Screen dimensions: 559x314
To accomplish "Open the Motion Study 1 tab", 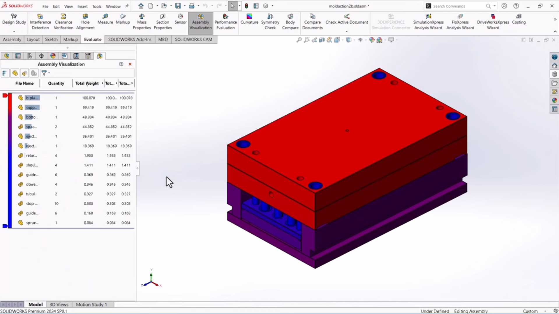I will 91,304.
